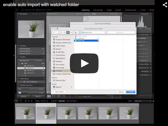Switch to the Slideshow module
The image size is (168, 126).
tap(131, 10)
